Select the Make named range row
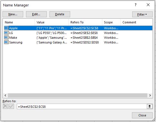Image resolution: width=156 pixels, height=122 pixels. 78,38
